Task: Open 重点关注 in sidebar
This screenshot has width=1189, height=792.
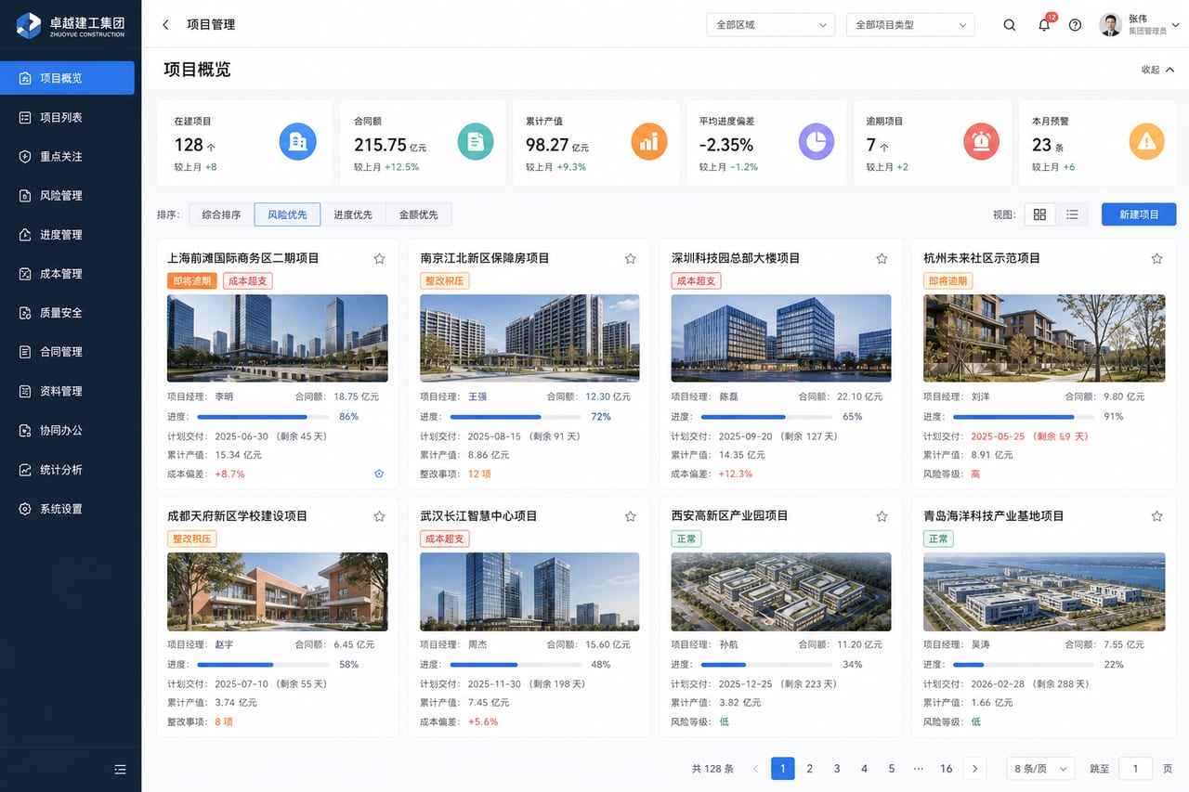Action: point(67,156)
